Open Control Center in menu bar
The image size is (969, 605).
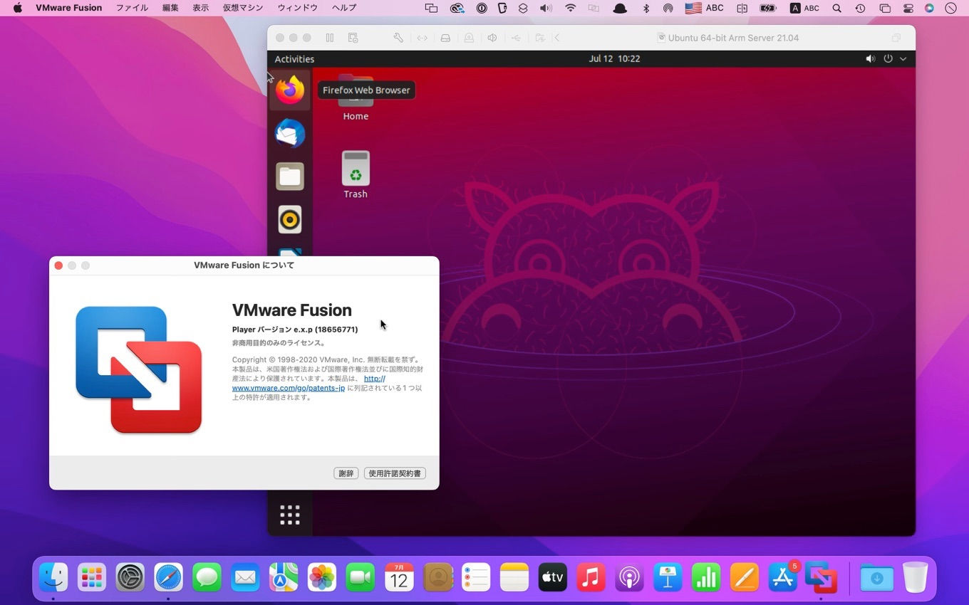pos(908,8)
